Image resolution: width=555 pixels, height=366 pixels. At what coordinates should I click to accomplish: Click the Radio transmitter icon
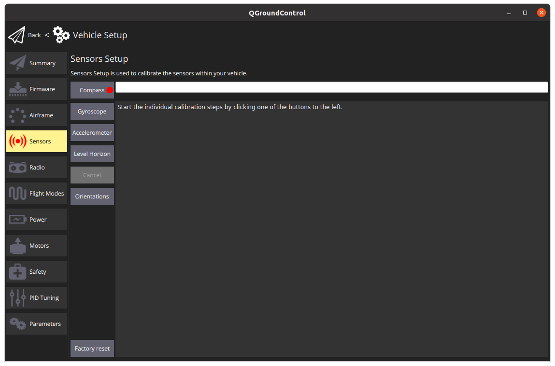click(17, 167)
